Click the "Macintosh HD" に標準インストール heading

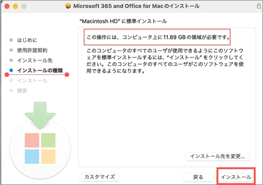coord(123,21)
